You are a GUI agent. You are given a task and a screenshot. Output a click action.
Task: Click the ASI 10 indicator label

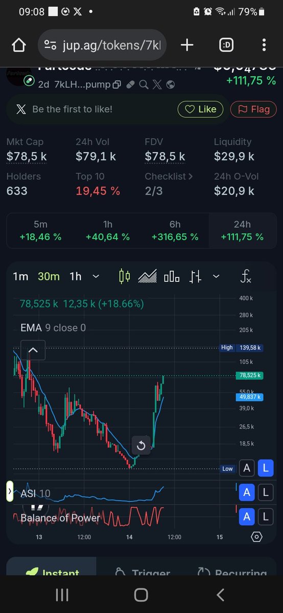[35, 493]
